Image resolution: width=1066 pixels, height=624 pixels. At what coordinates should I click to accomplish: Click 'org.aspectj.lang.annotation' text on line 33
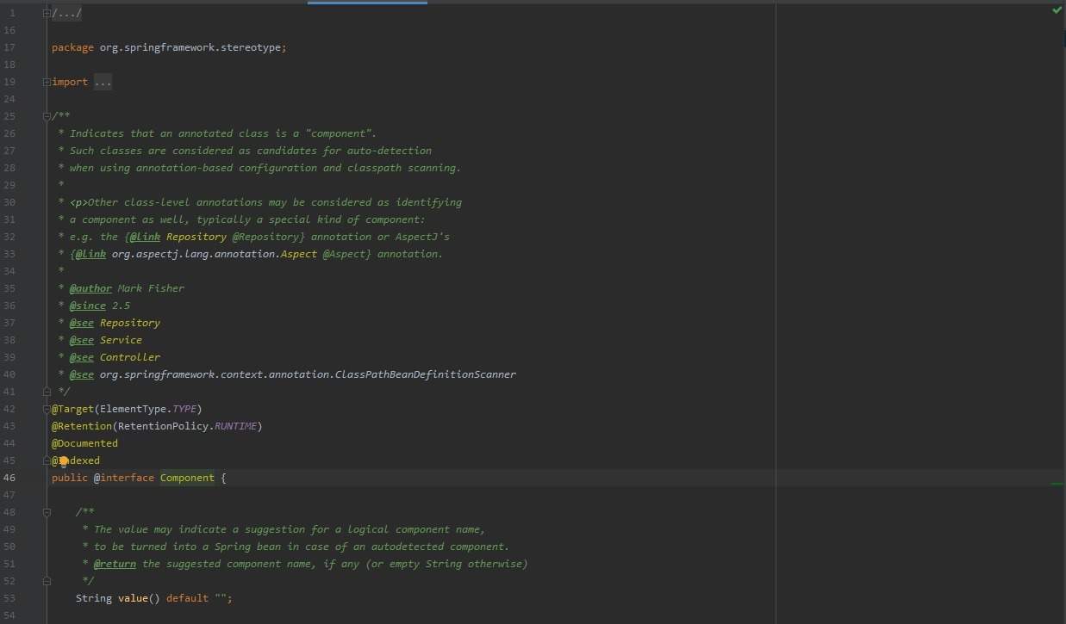pyautogui.click(x=193, y=254)
